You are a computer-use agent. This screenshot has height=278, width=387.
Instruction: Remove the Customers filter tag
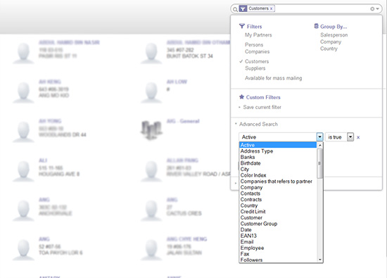tap(271, 8)
